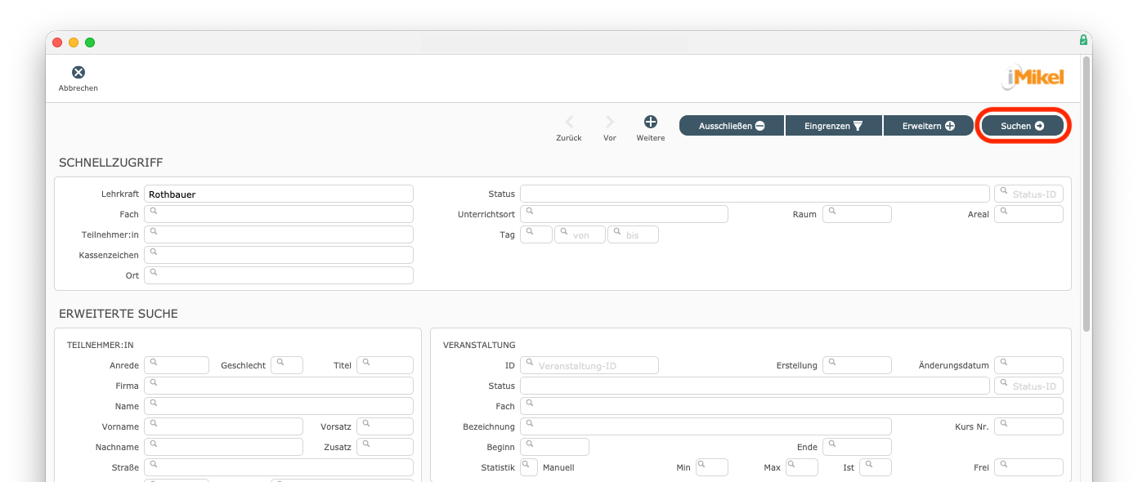Start the search with Suchen

[x=1022, y=126]
